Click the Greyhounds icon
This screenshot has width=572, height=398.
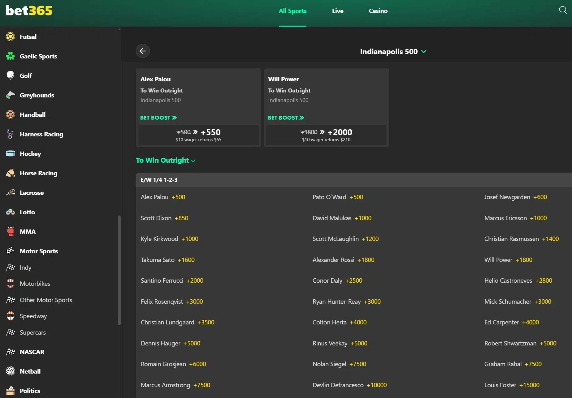tap(11, 95)
